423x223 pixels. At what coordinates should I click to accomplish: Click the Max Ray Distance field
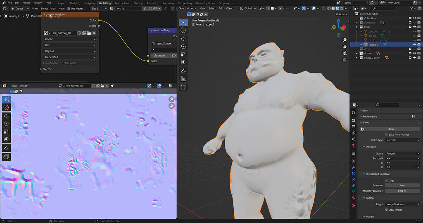tap(402, 191)
